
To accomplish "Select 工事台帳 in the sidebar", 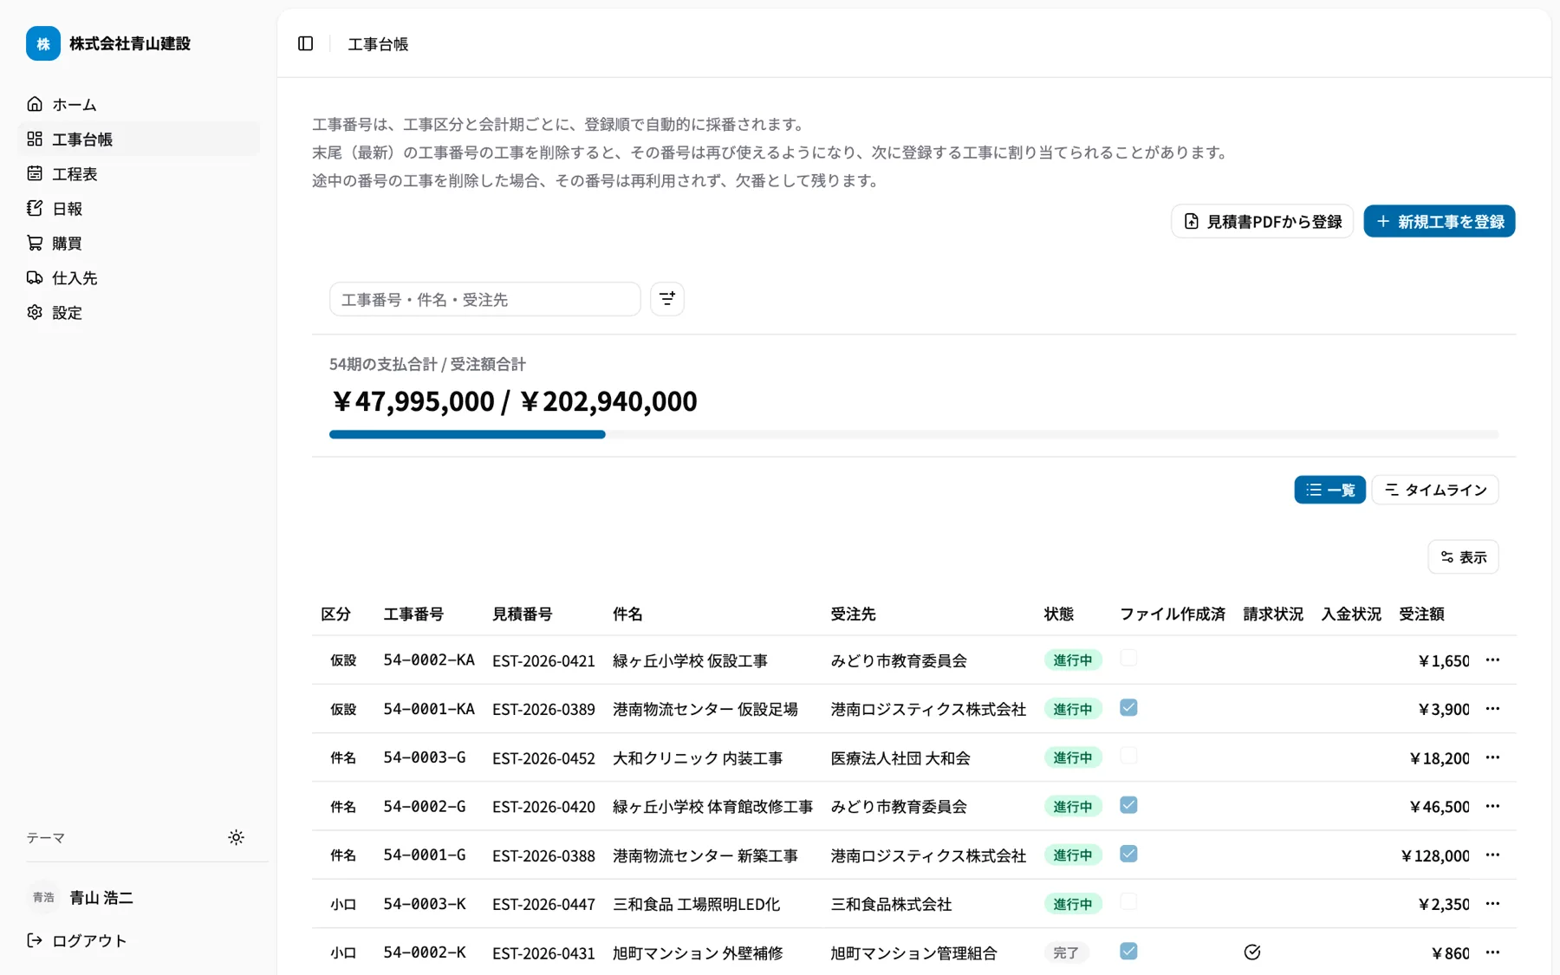I will (139, 139).
